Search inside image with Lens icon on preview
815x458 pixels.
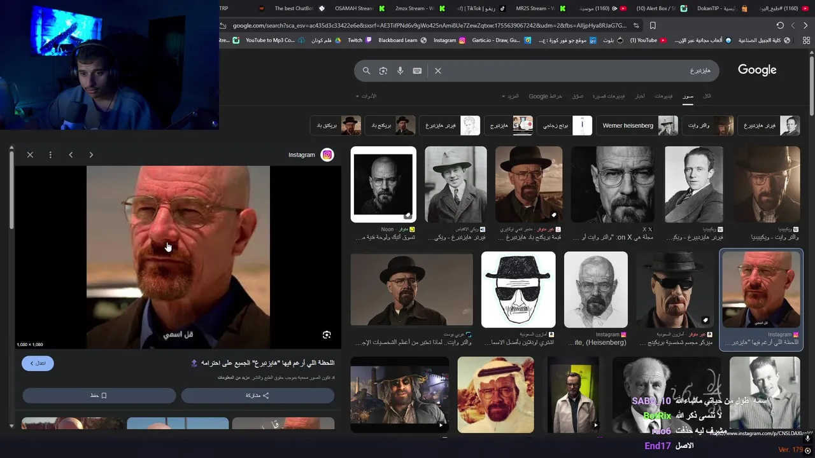coord(327,335)
